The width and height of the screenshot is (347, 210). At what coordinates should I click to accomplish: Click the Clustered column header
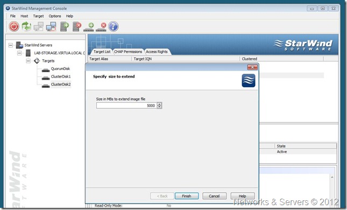click(x=281, y=59)
